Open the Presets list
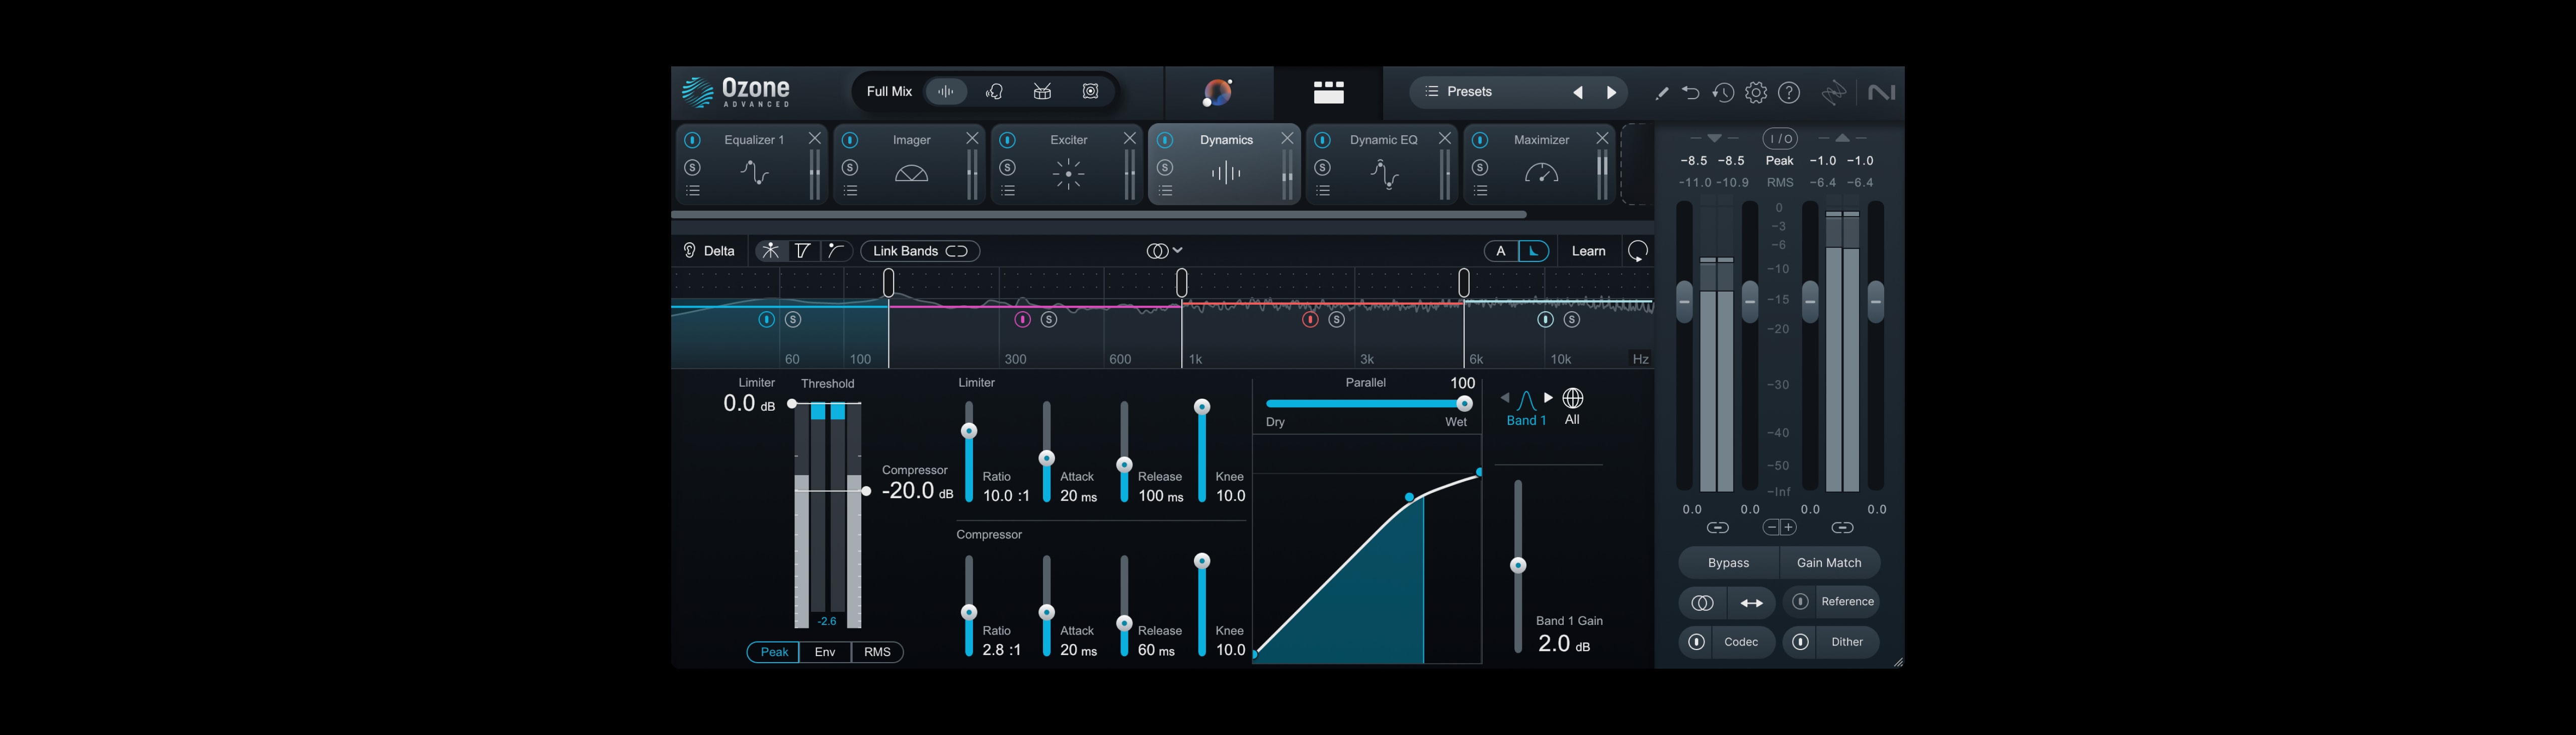Viewport: 2576px width, 735px height. pyautogui.click(x=1459, y=92)
